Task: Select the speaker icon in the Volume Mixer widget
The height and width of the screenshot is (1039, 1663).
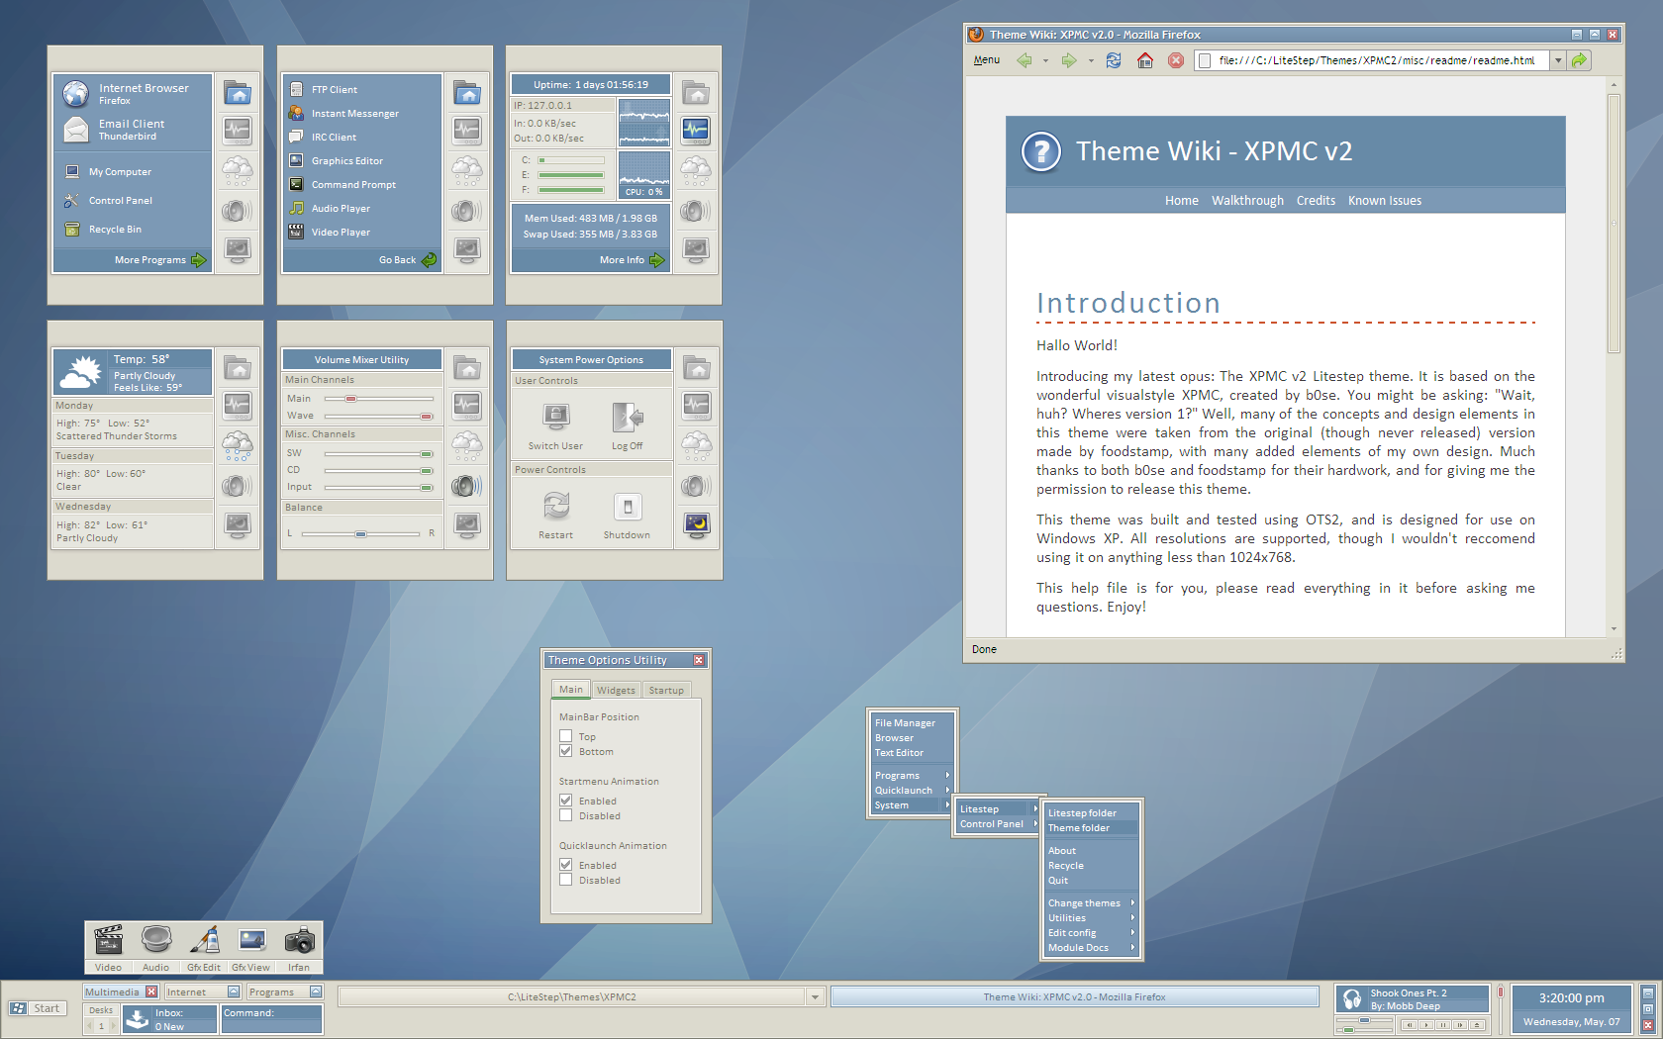Action: tap(467, 486)
